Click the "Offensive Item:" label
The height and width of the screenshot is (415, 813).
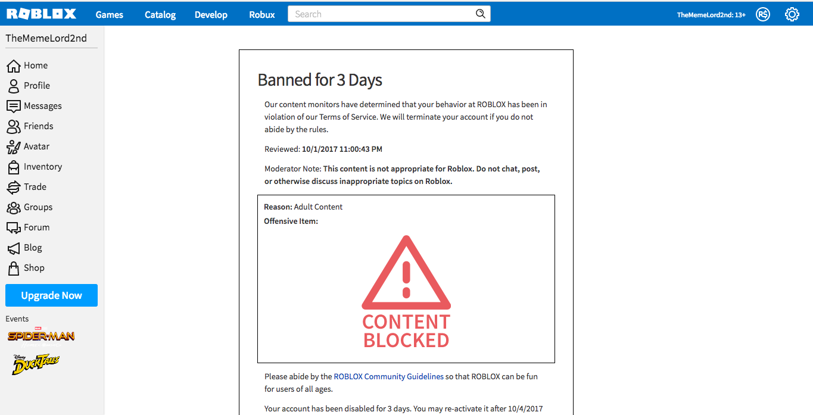[291, 221]
